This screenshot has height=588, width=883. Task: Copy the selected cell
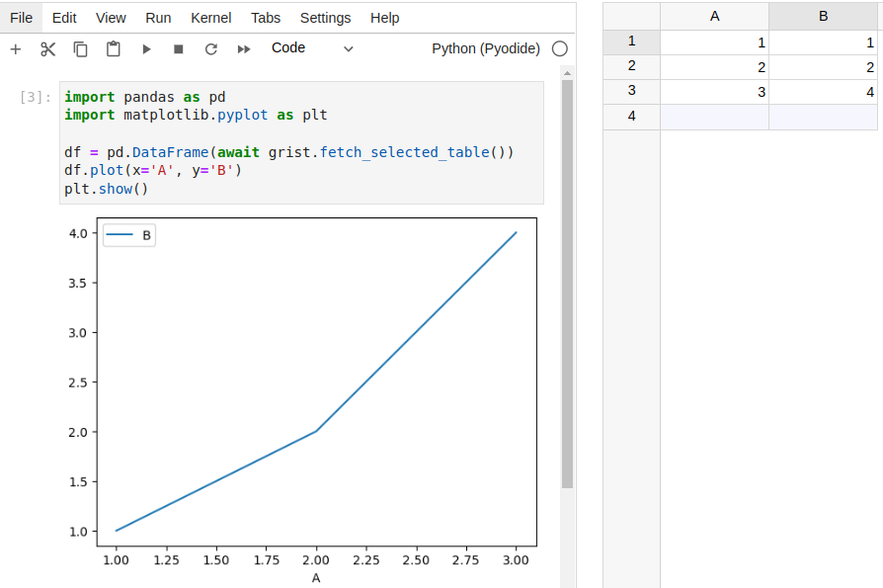click(x=80, y=47)
